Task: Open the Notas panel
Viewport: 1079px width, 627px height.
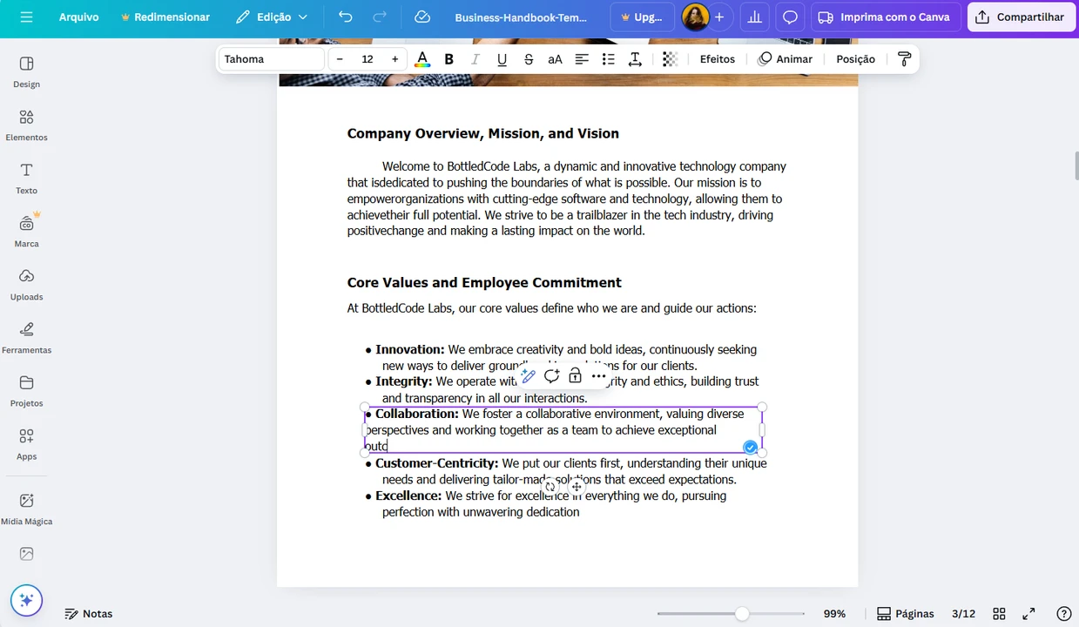Action: 89,614
